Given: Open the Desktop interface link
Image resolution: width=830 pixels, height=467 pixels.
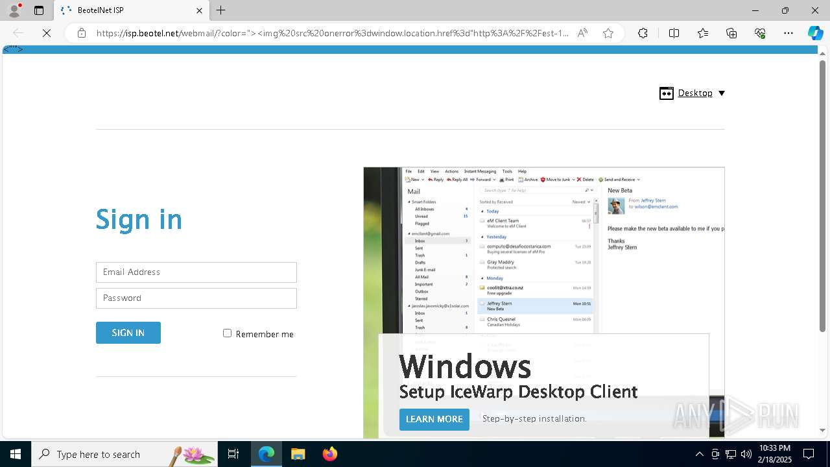Looking at the screenshot, I should coord(695,93).
